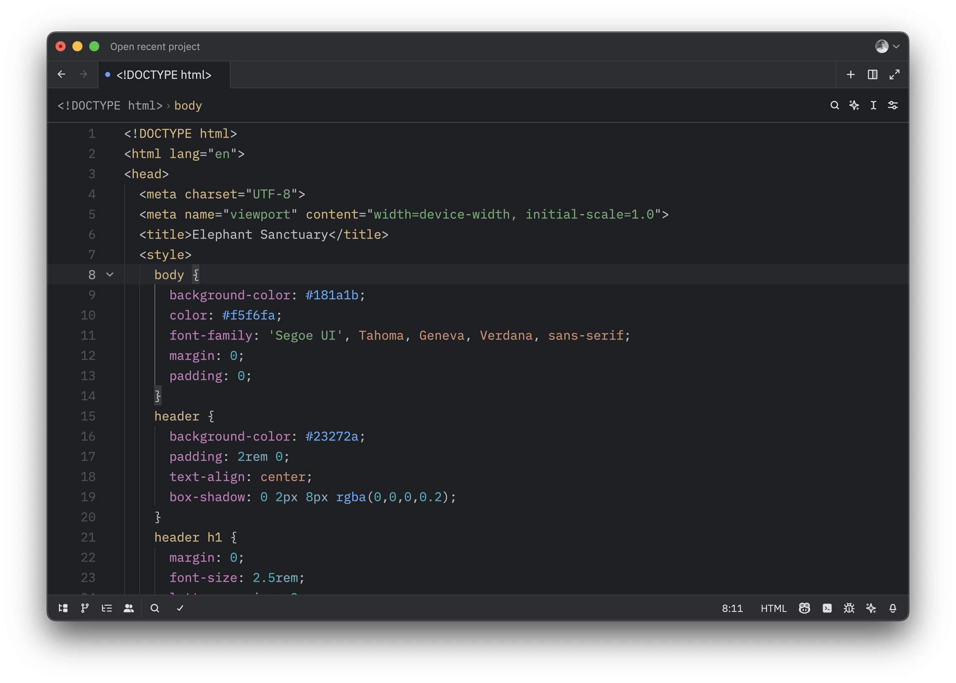
Task: Open notifications bell icon
Action: tap(893, 608)
